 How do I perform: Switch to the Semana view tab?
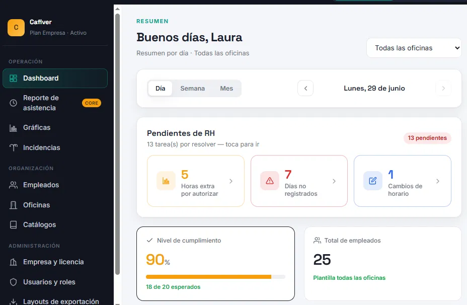[192, 89]
